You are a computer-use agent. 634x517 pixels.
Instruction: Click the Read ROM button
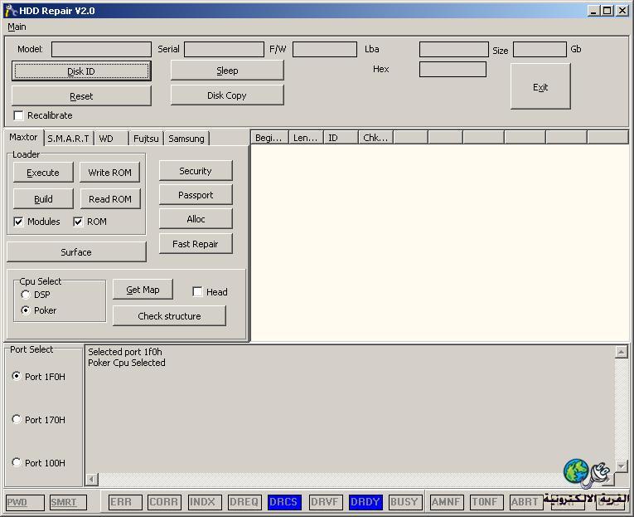click(109, 199)
